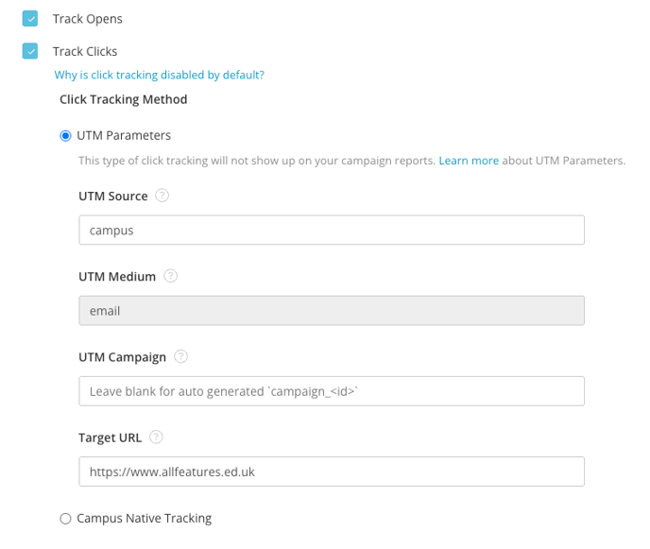Uncheck the Track Opens checkbox
Screen dimensions: 650x549
[x=31, y=19]
